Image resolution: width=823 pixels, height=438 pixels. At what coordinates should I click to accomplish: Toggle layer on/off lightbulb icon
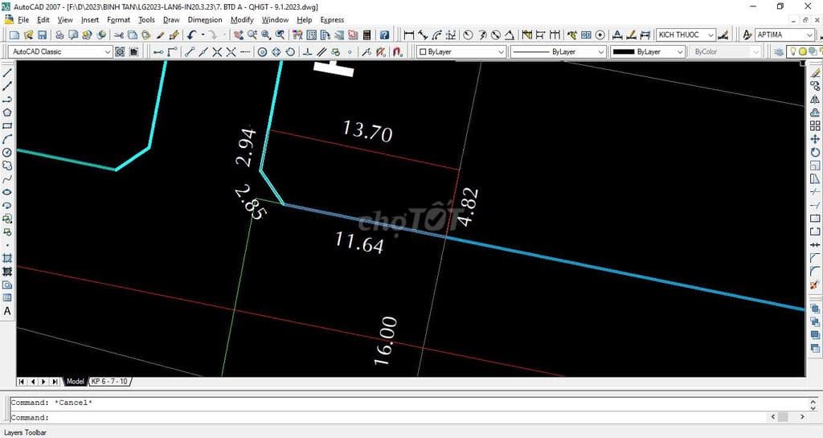793,52
